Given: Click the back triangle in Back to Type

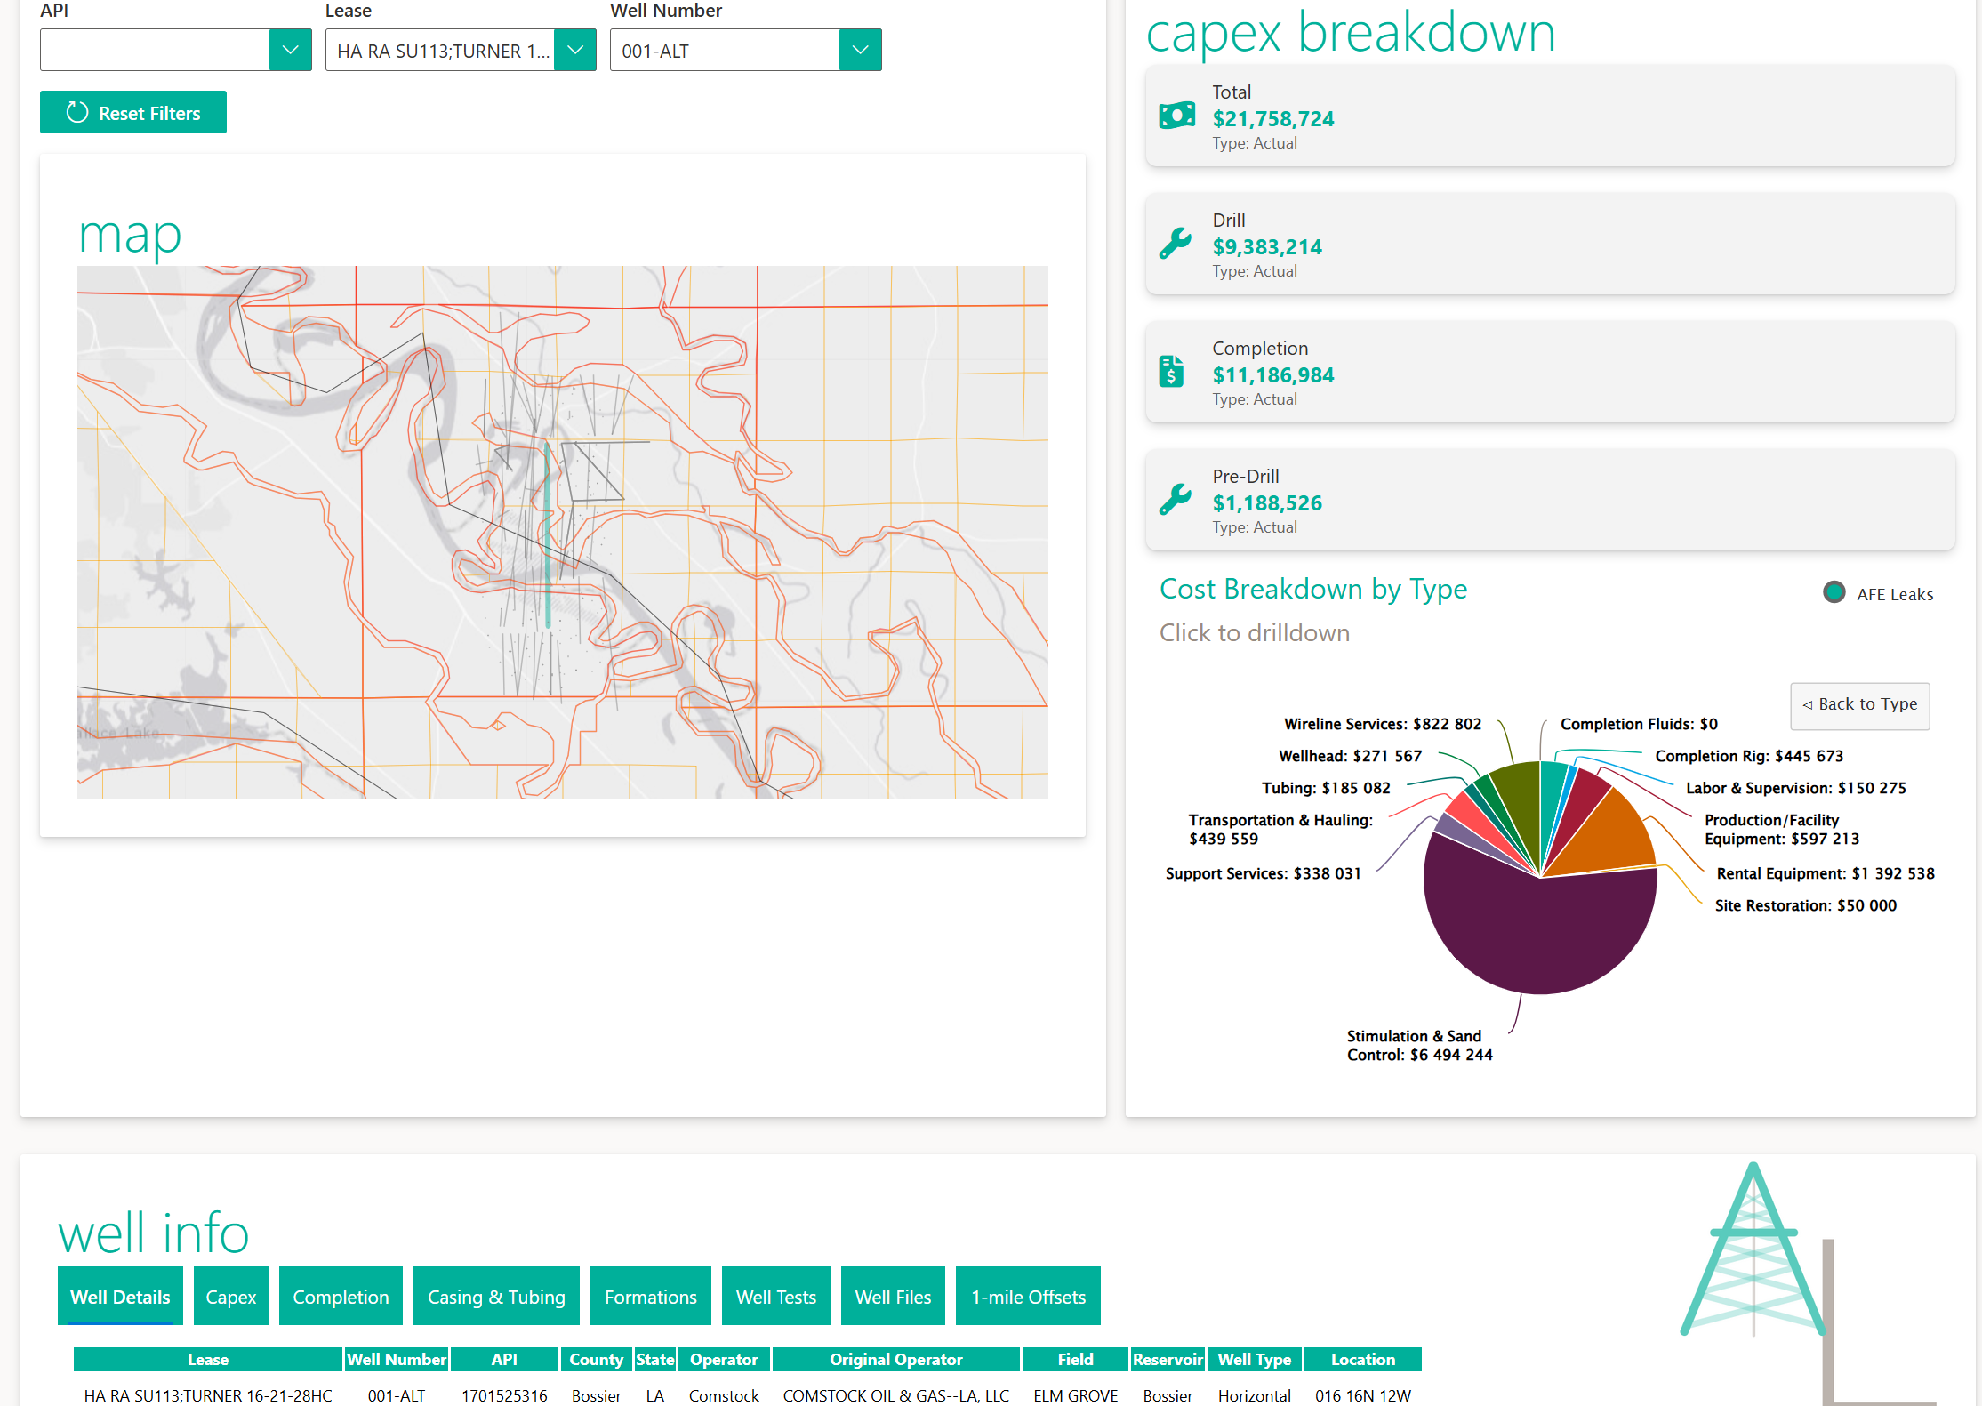Looking at the screenshot, I should pyautogui.click(x=1807, y=705).
